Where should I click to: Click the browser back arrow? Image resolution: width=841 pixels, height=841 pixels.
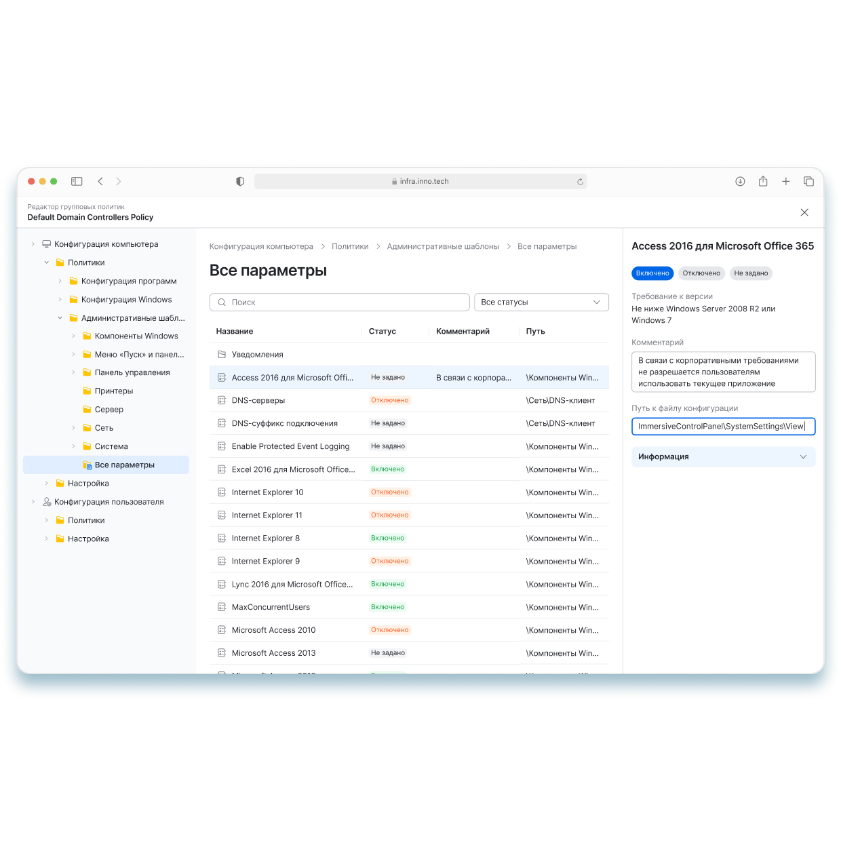100,181
